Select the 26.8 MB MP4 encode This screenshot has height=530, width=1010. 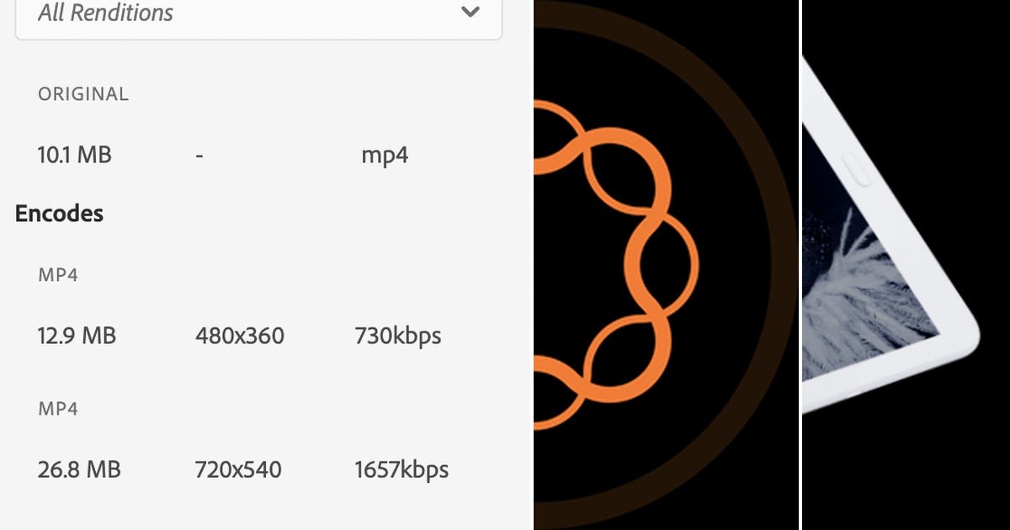[x=79, y=469]
